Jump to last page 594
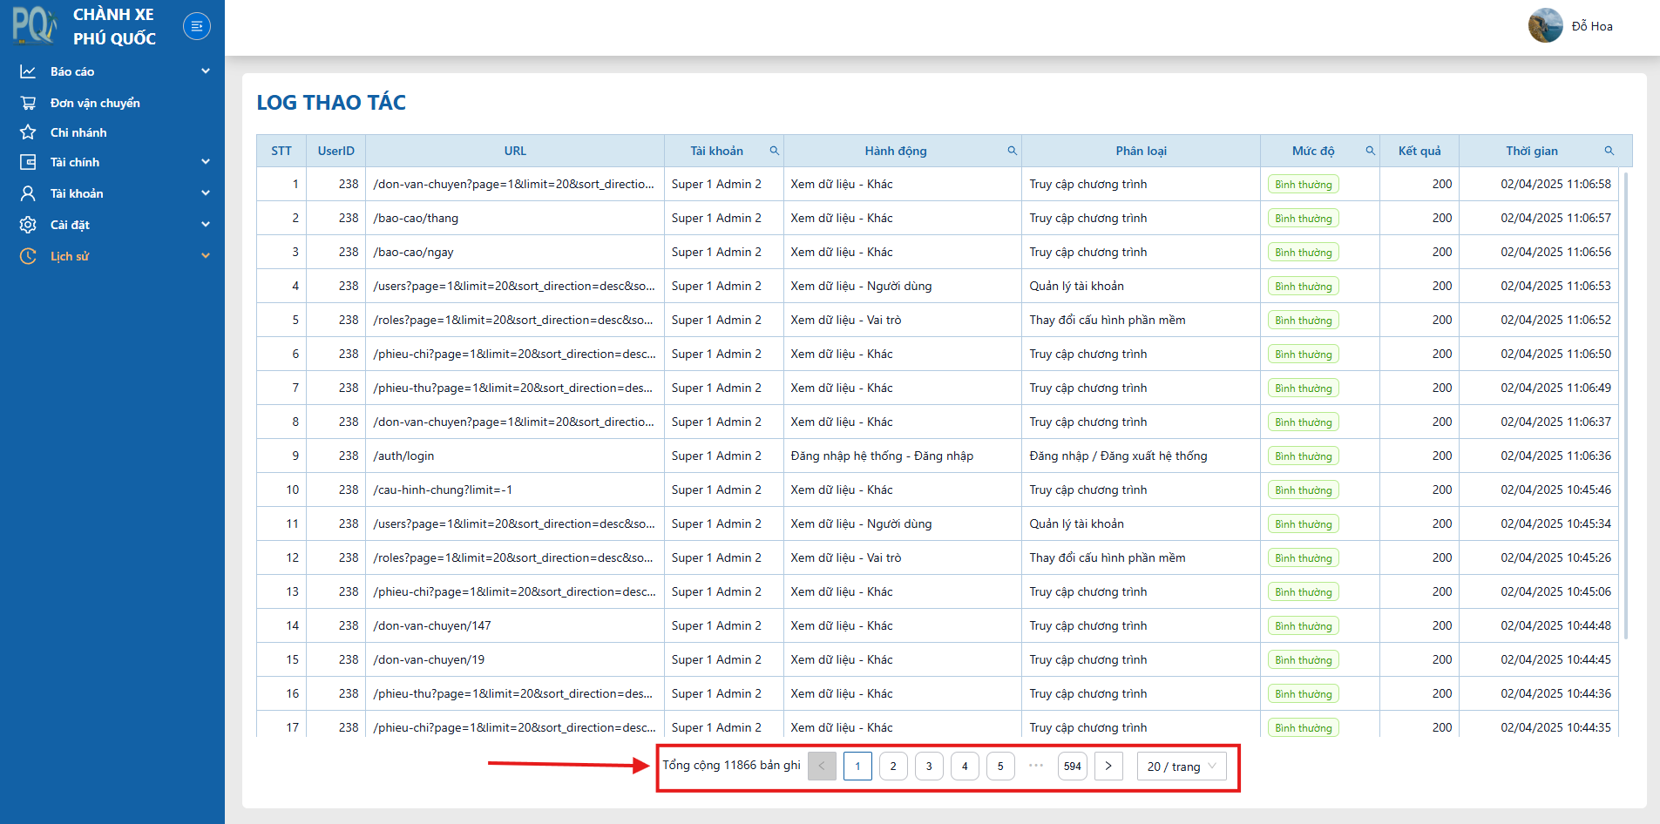 [x=1073, y=767]
